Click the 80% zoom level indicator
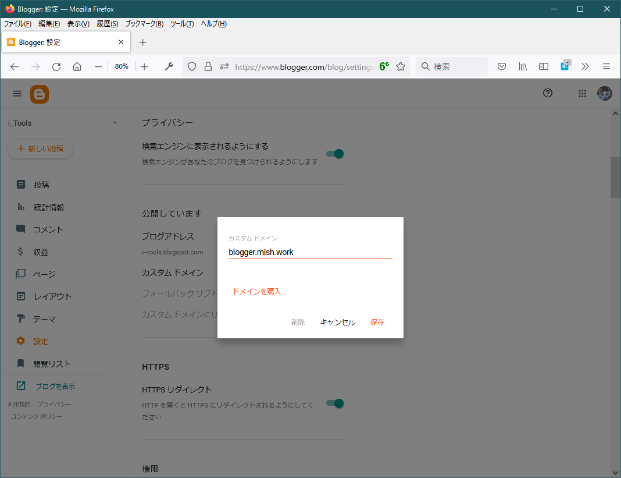621x478 pixels. (122, 66)
